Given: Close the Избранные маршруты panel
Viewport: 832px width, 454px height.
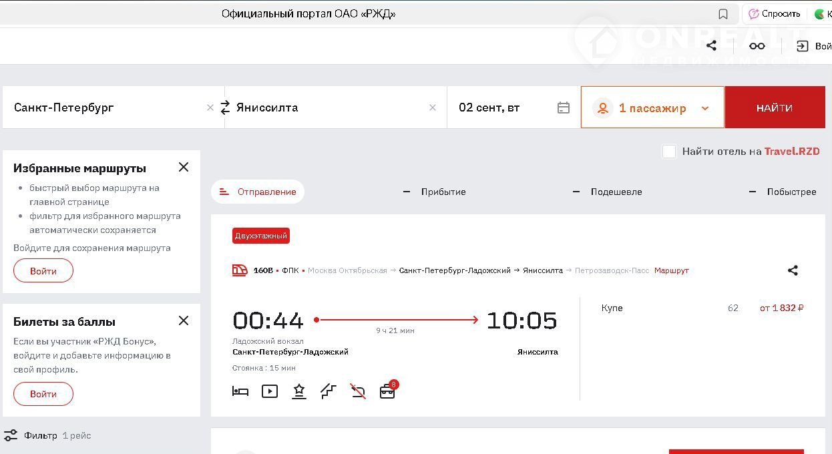Looking at the screenshot, I should tap(184, 167).
